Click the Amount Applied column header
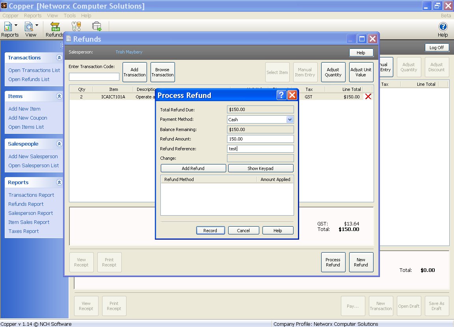This screenshot has height=327, width=454. click(275, 179)
